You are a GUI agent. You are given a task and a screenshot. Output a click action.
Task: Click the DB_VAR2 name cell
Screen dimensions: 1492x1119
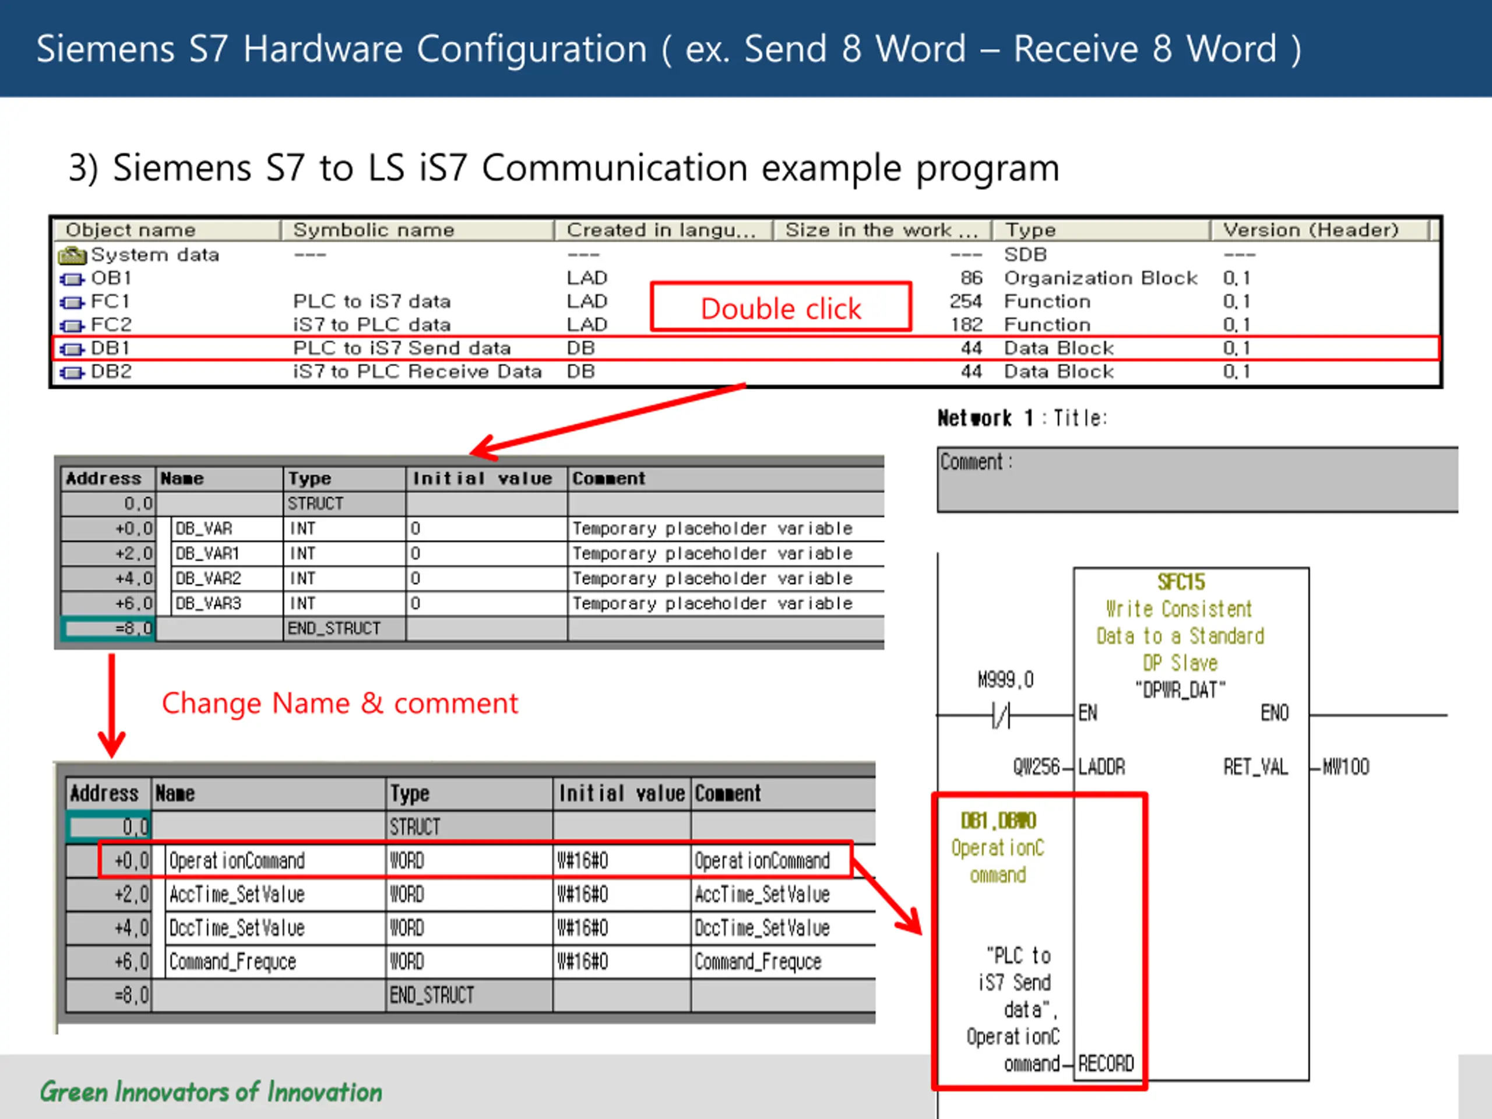(227, 578)
